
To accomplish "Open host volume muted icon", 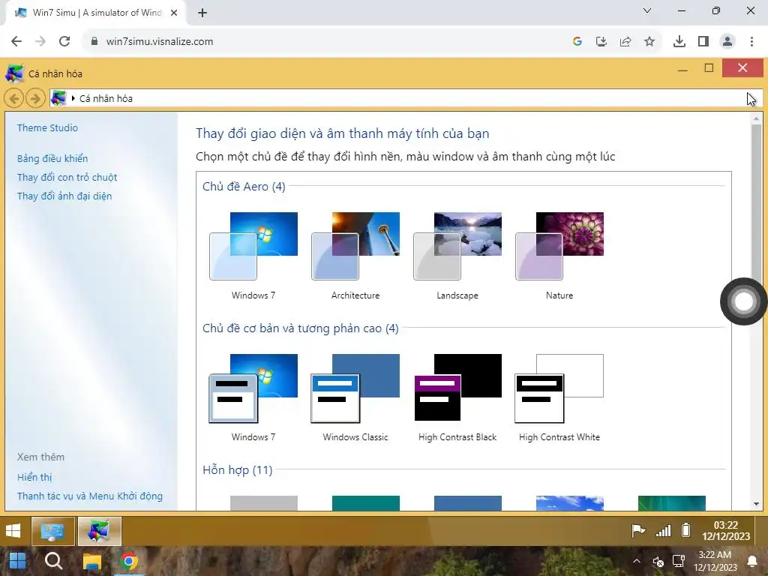I will tap(658, 561).
